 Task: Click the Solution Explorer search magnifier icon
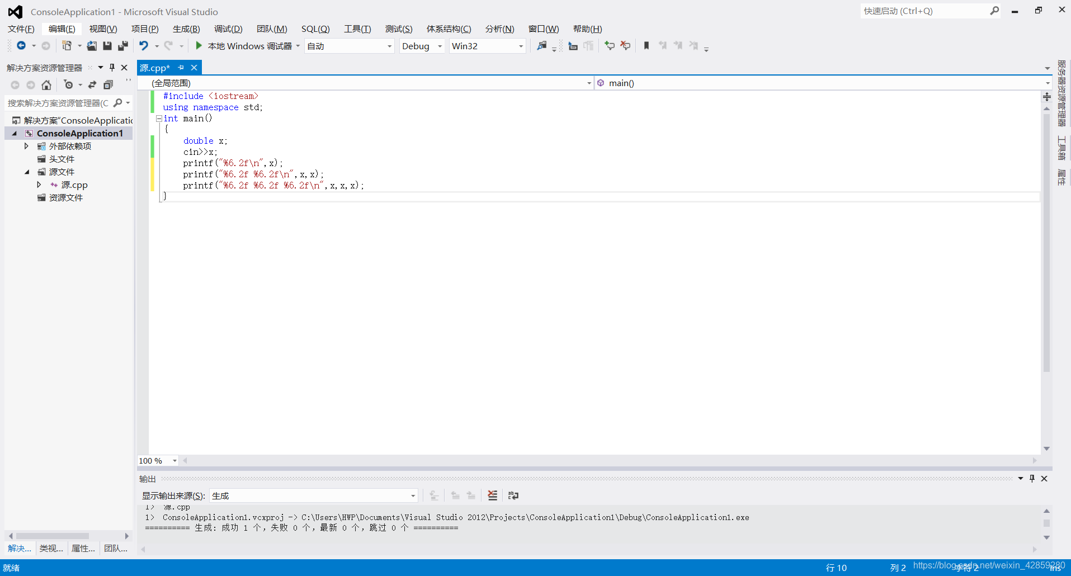click(x=117, y=103)
